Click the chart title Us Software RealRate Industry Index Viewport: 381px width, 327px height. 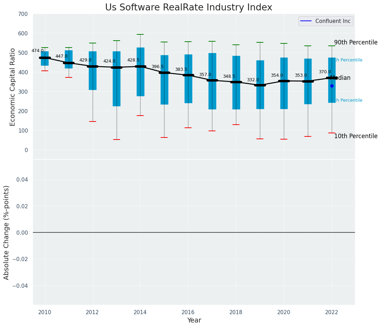188,8
